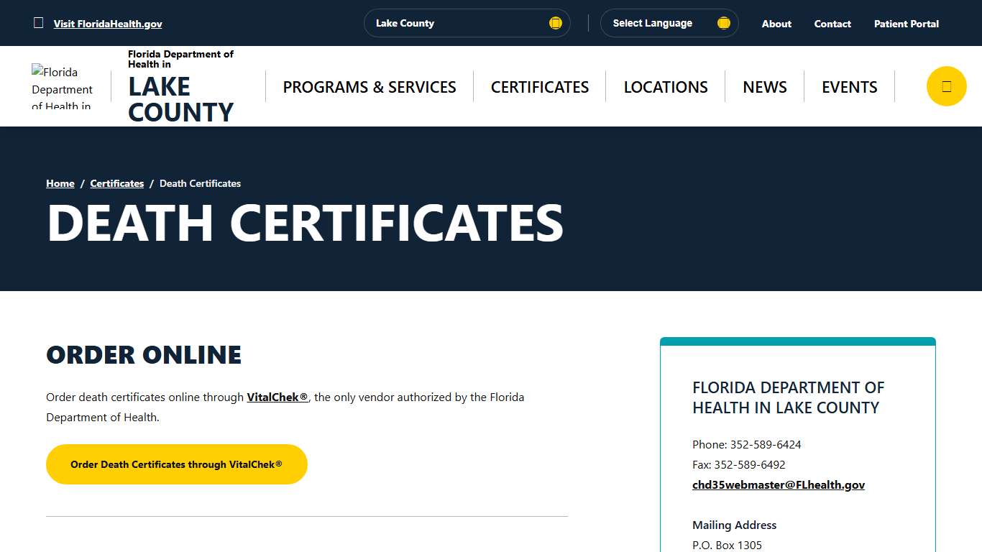Expand the Certificates navigation menu
982x552 pixels.
(x=539, y=86)
